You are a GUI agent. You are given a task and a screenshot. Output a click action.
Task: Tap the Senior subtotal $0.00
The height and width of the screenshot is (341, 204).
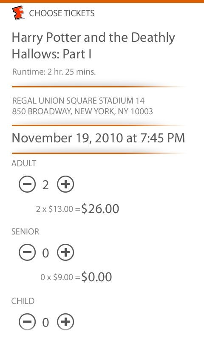[x=96, y=277]
